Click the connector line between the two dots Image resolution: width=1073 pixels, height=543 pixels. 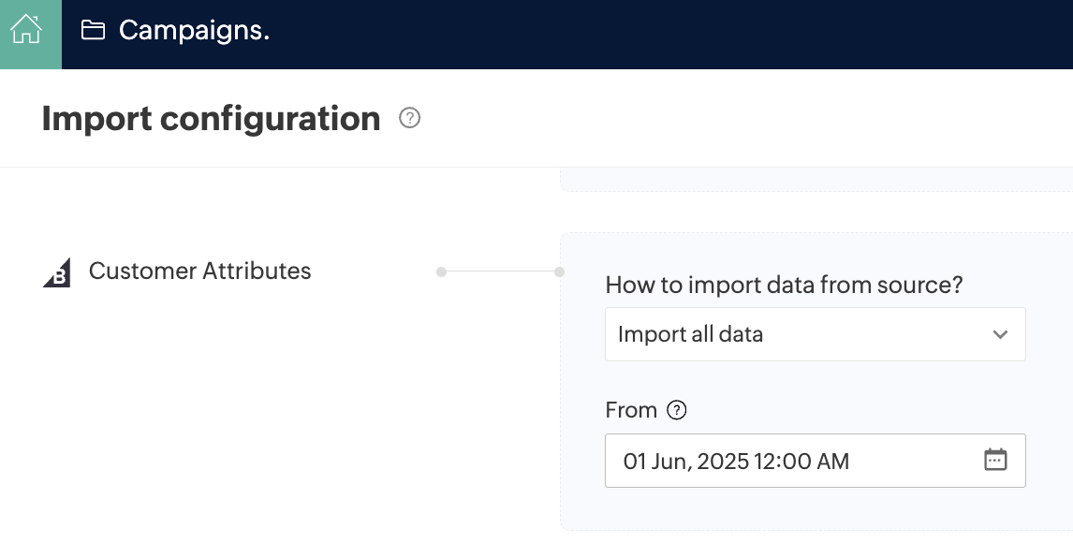[x=500, y=272]
